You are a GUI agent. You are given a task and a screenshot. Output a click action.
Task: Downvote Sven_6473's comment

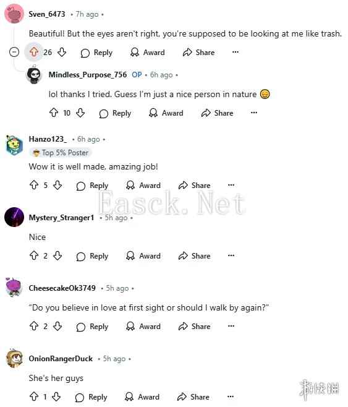click(62, 52)
